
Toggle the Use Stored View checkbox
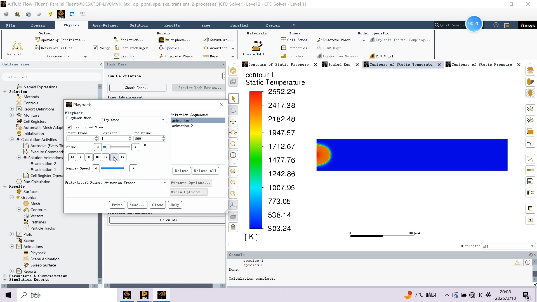[69, 127]
